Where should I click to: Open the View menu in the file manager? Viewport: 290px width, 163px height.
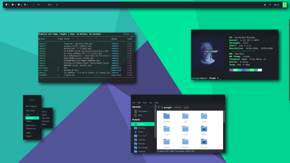click(x=145, y=103)
